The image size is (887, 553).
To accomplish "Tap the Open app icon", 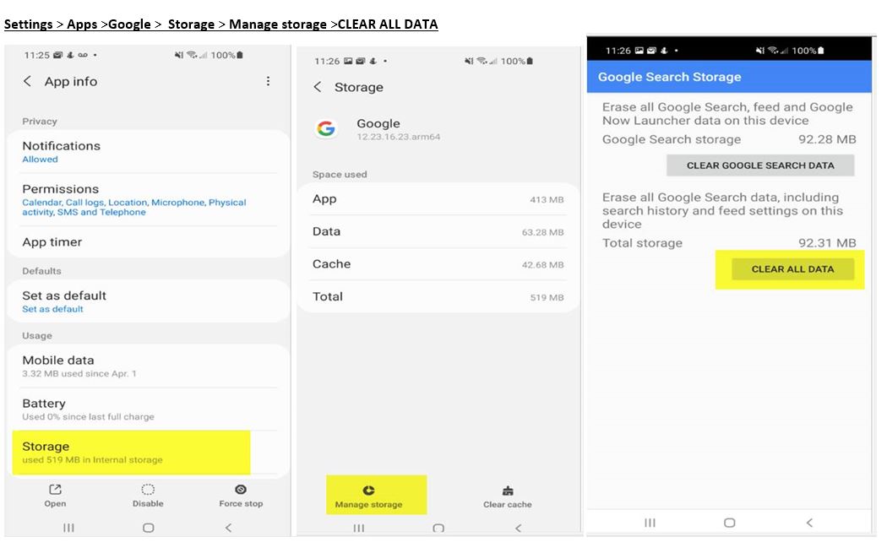I will (x=55, y=491).
